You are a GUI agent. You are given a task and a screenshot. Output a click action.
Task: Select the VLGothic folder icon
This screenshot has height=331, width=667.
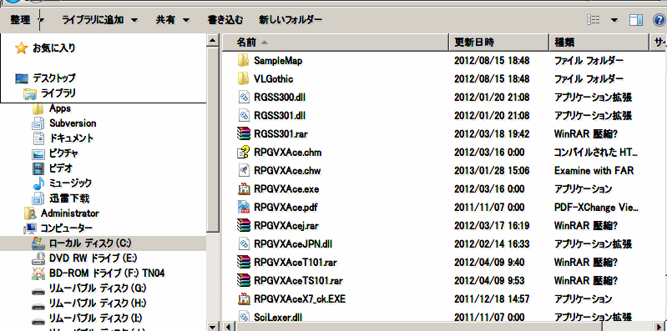tap(243, 79)
